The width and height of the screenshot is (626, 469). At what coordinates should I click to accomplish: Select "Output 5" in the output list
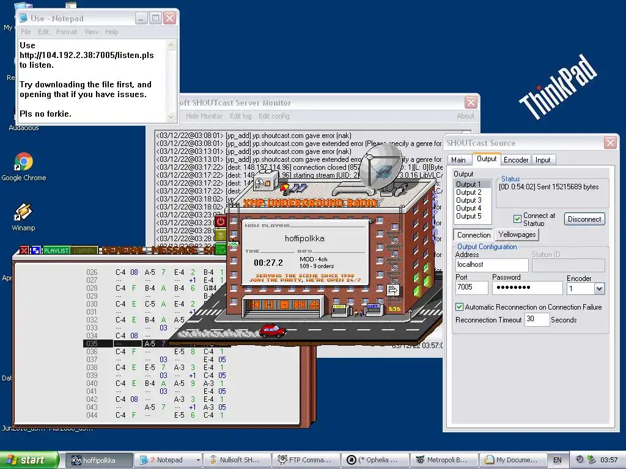click(x=473, y=216)
